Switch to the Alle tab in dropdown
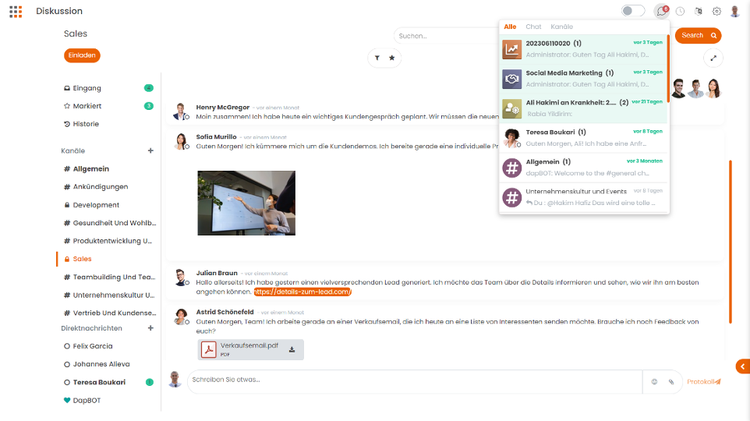 pos(510,27)
